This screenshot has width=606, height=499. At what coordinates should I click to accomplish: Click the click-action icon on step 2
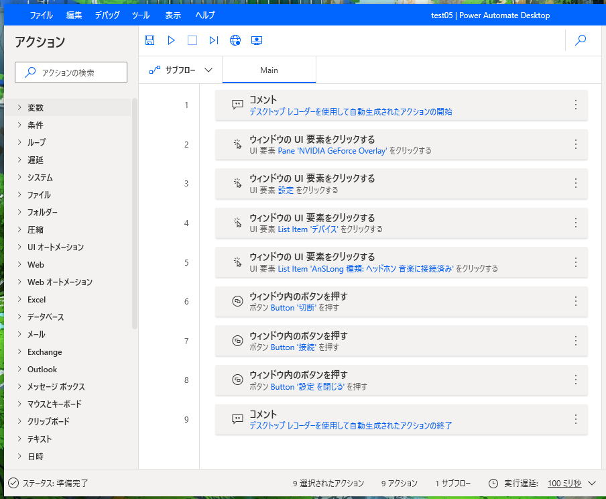point(237,144)
